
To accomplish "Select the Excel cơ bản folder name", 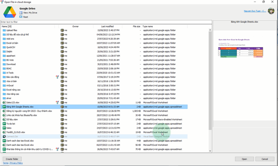I will pos(12,43).
